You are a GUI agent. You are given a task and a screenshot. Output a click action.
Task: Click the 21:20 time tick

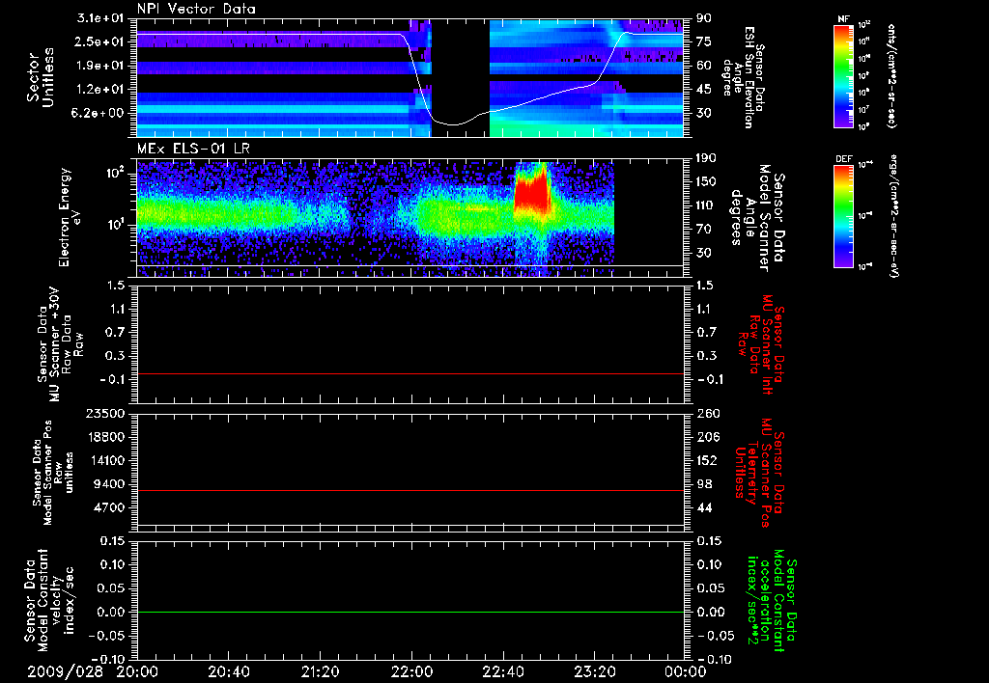click(x=320, y=671)
